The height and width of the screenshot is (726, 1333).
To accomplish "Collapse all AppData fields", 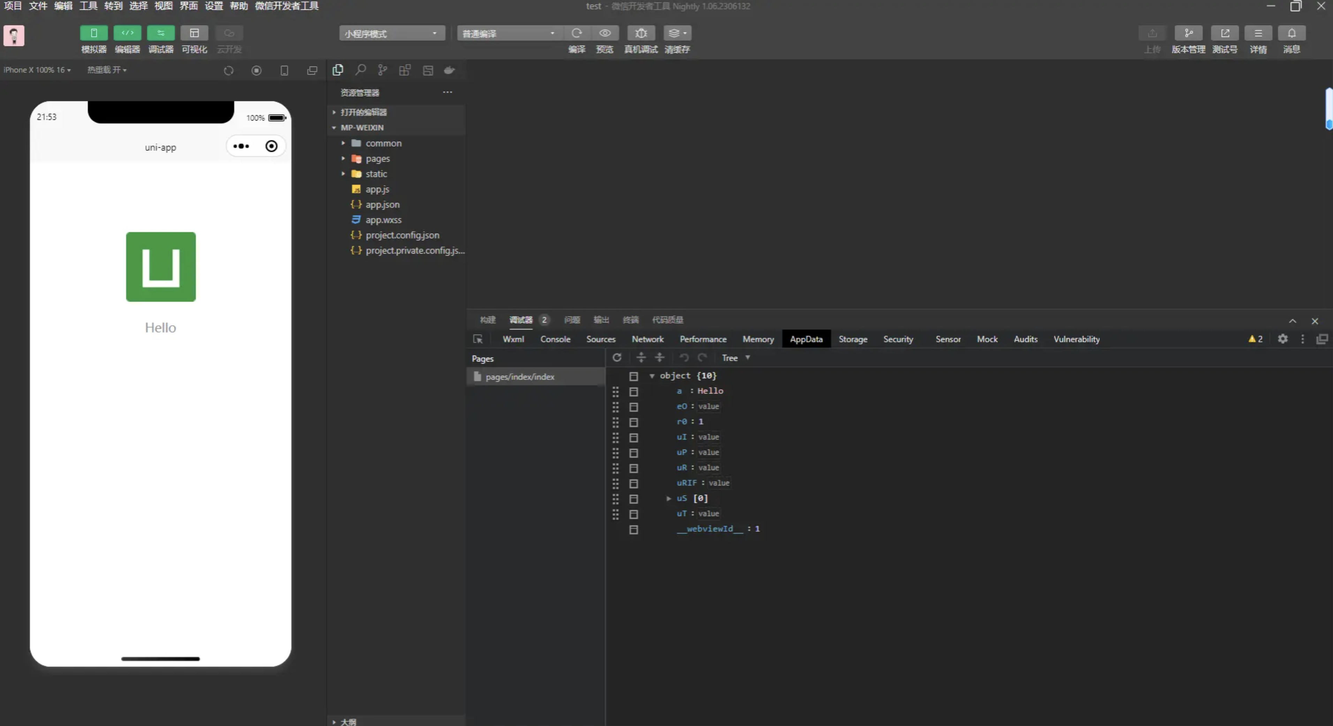I will click(660, 358).
